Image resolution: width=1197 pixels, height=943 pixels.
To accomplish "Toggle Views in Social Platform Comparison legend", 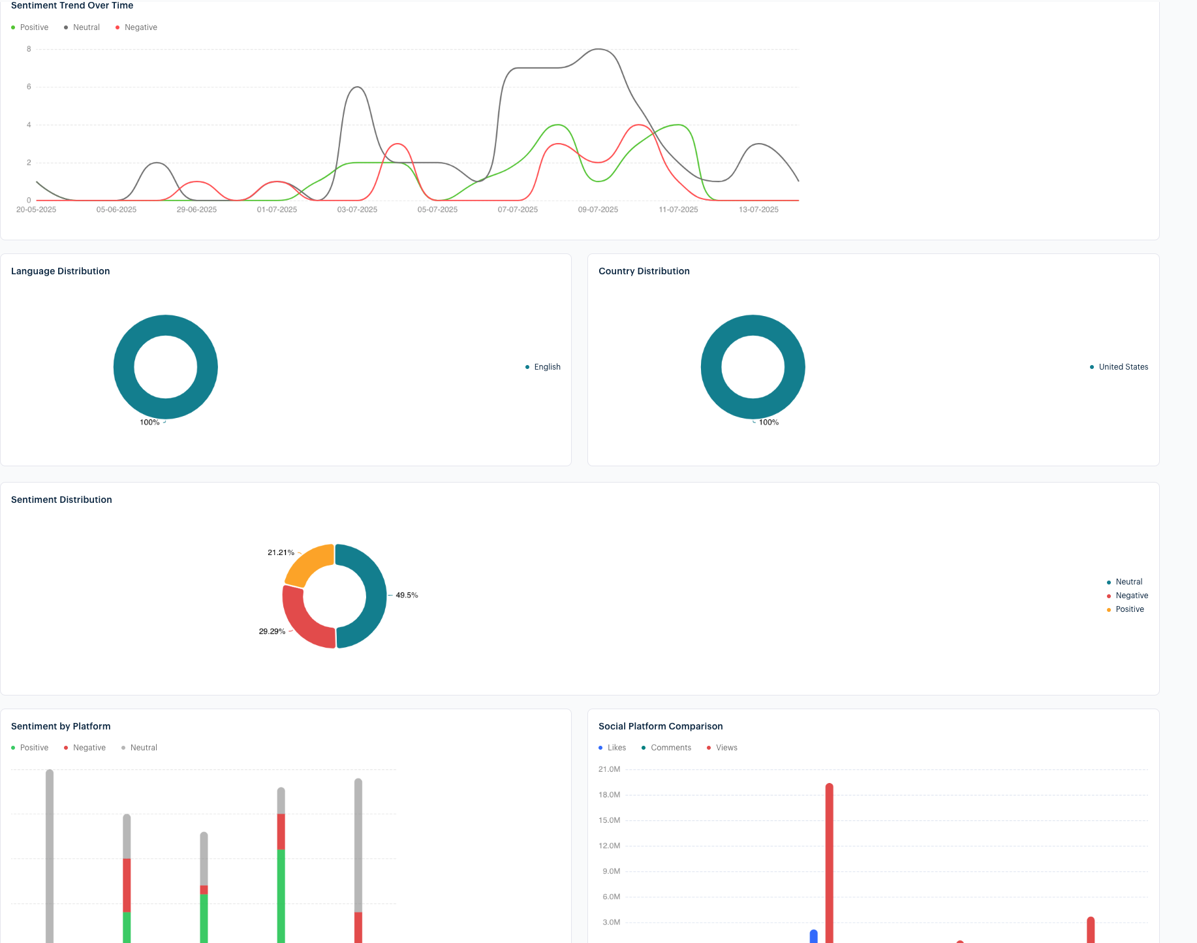I will click(x=722, y=748).
